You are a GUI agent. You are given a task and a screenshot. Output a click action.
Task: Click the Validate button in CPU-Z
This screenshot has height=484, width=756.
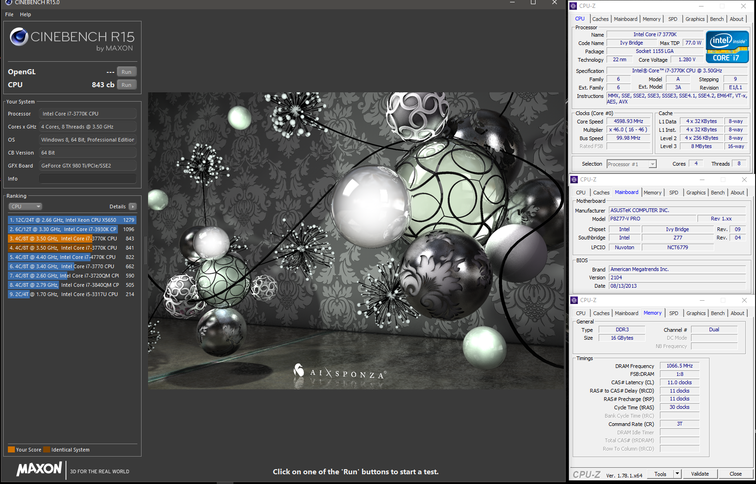pos(700,474)
